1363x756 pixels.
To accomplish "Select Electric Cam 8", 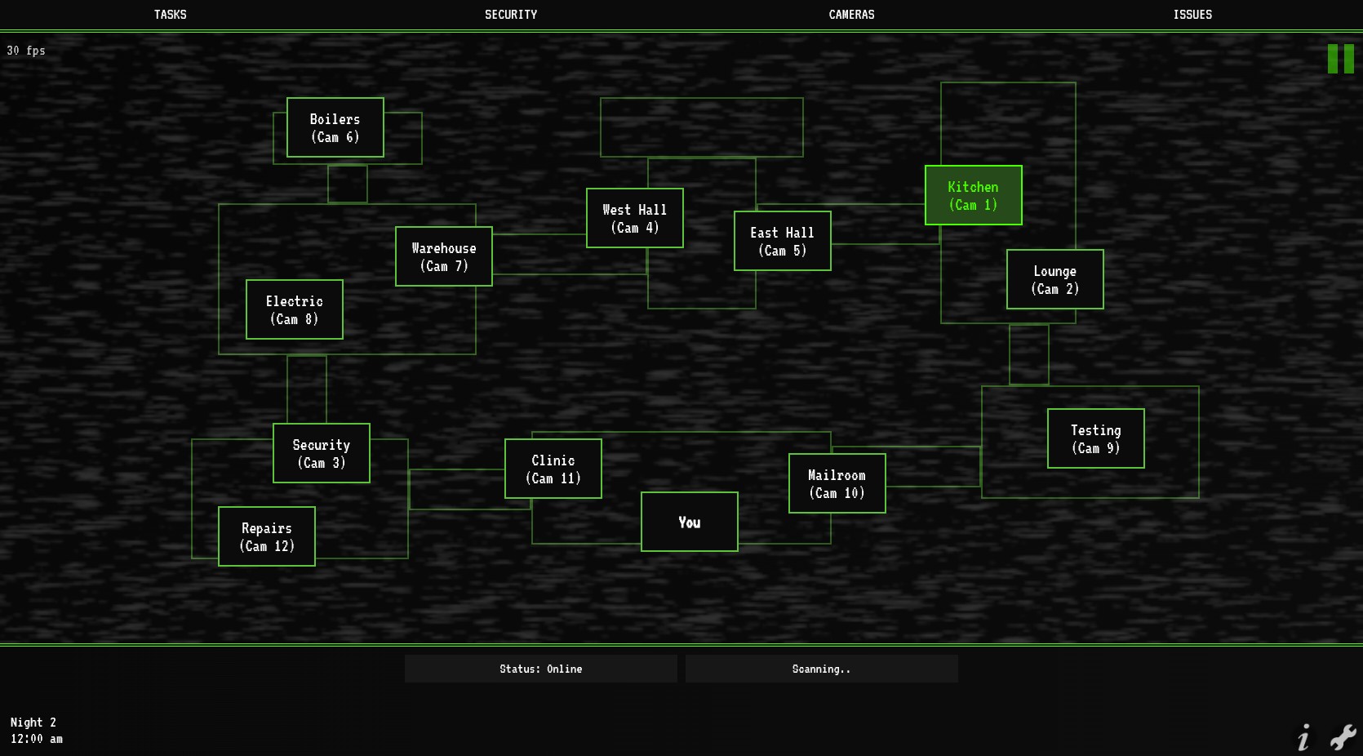I will [x=294, y=309].
